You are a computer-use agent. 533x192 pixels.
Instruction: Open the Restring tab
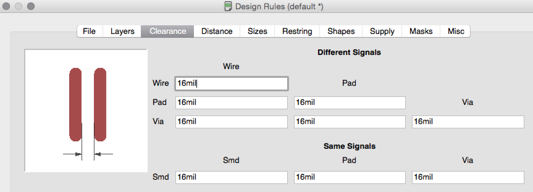297,31
